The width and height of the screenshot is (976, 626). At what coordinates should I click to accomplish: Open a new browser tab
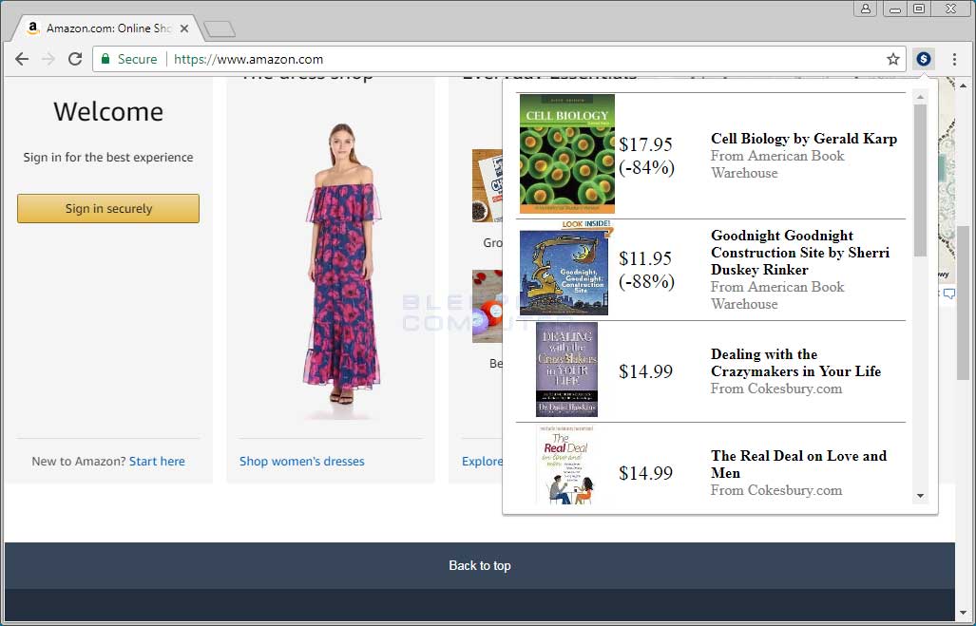click(x=220, y=28)
